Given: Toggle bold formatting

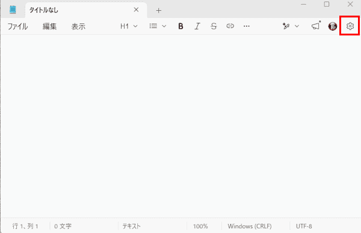Looking at the screenshot, I should [180, 26].
